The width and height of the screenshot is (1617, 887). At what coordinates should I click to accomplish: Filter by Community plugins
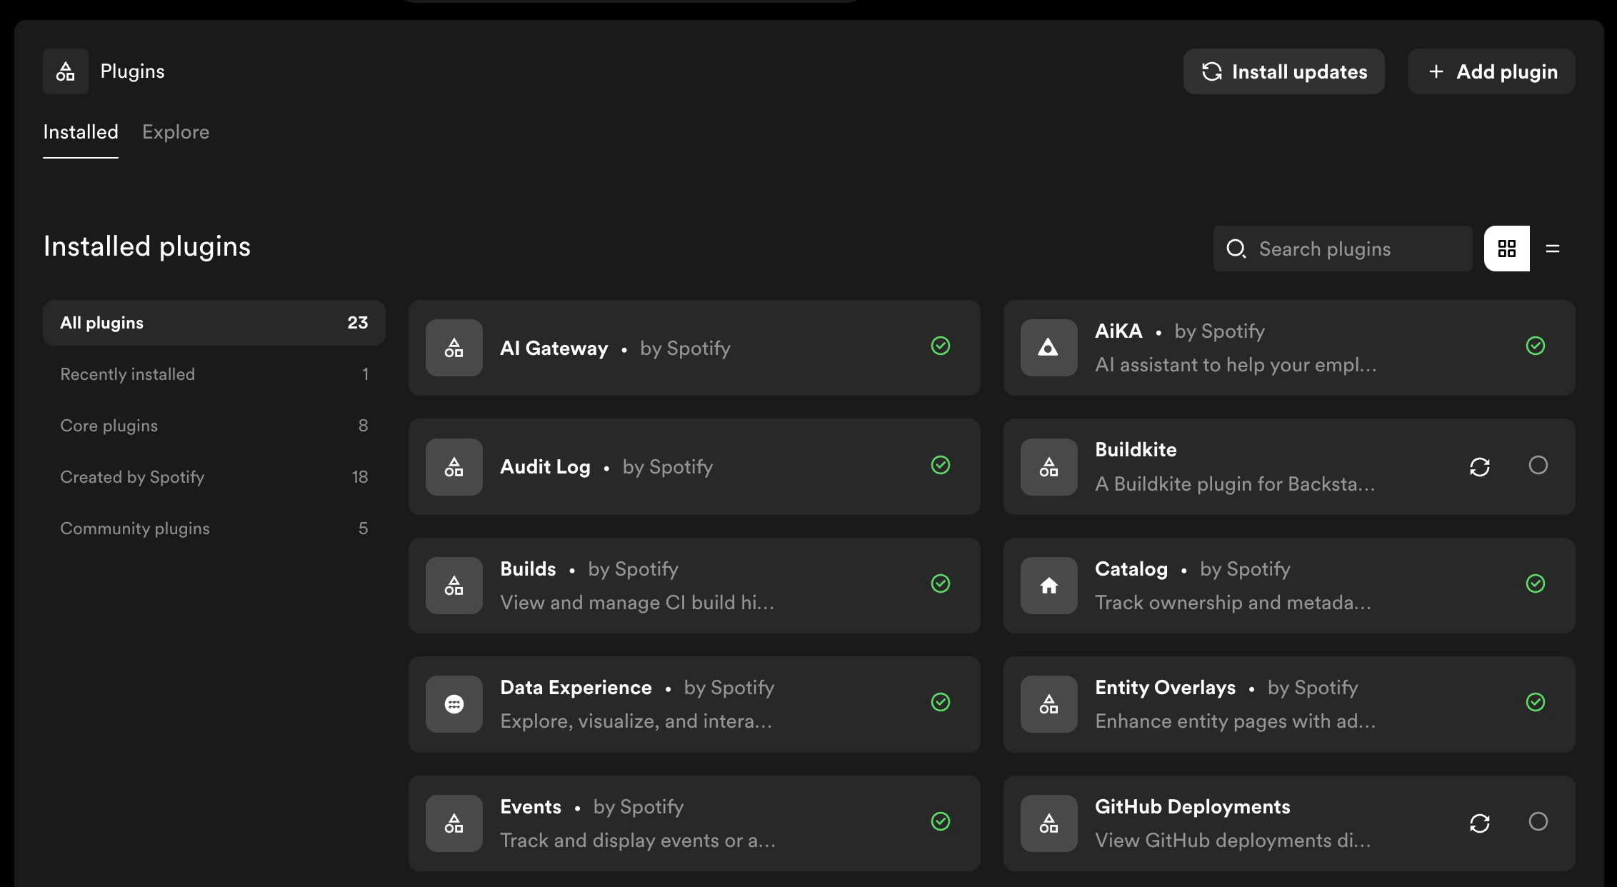pyautogui.click(x=214, y=528)
